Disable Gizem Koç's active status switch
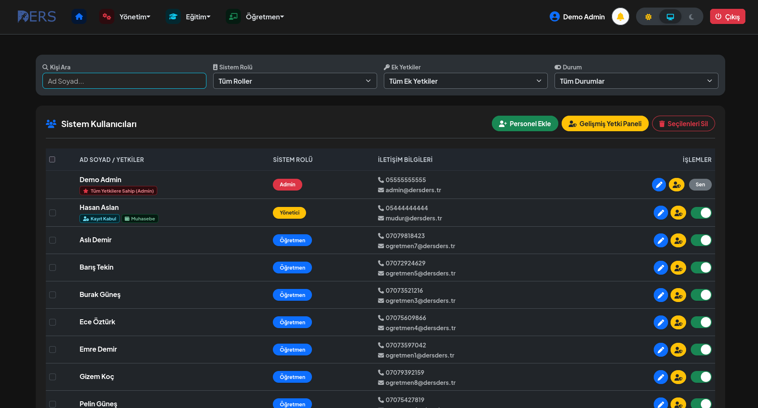Image resolution: width=758 pixels, height=408 pixels. coord(701,377)
